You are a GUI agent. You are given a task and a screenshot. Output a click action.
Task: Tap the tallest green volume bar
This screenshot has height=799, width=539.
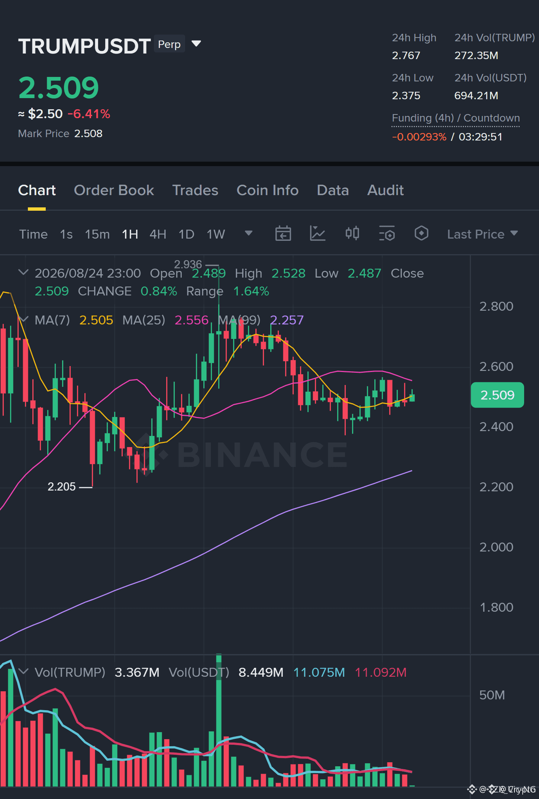pos(219,721)
